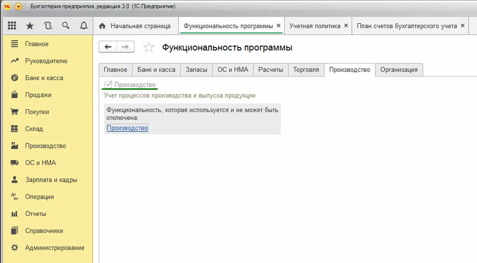Click the home icon on Начальная страница tab
The width and height of the screenshot is (477, 263).
coord(103,26)
